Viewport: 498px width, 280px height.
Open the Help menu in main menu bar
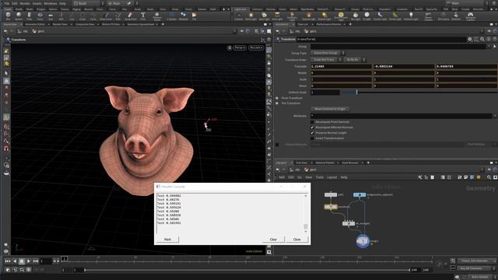[x=62, y=3]
